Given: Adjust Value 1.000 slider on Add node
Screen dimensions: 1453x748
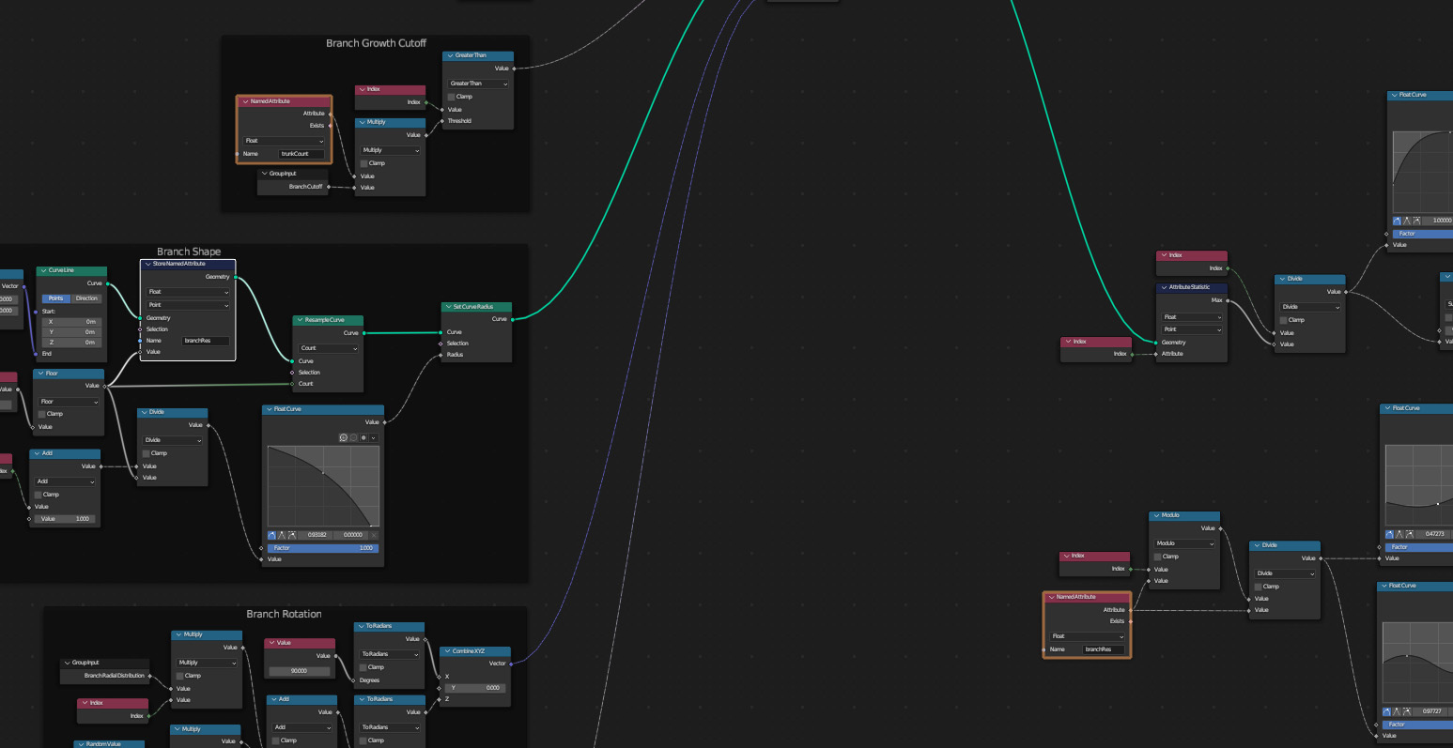Looking at the screenshot, I should point(65,519).
